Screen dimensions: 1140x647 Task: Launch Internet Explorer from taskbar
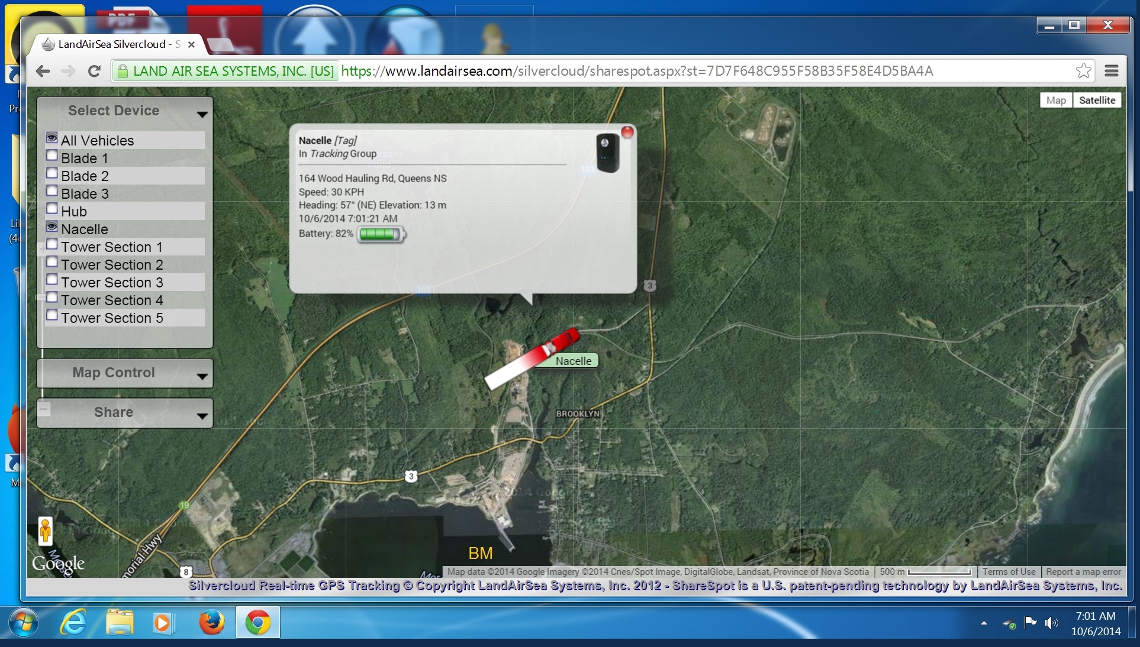click(73, 623)
